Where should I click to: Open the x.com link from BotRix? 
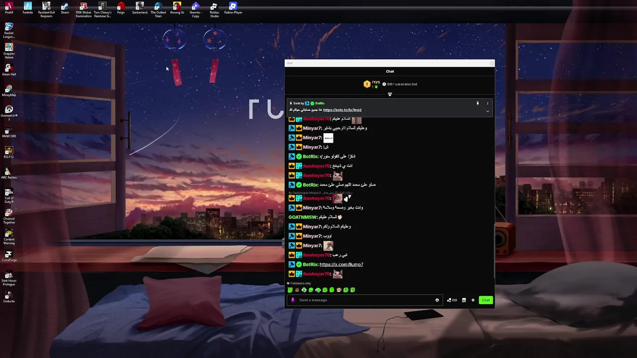coord(341,265)
